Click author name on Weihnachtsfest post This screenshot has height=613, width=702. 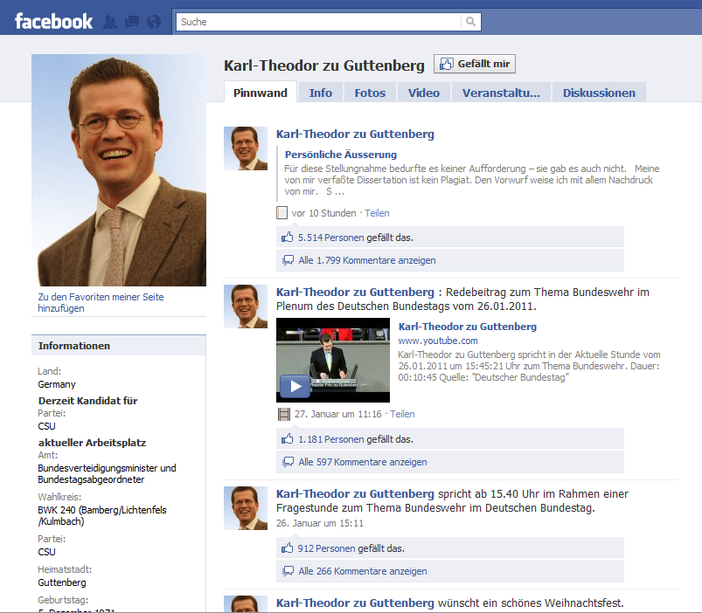point(355,603)
